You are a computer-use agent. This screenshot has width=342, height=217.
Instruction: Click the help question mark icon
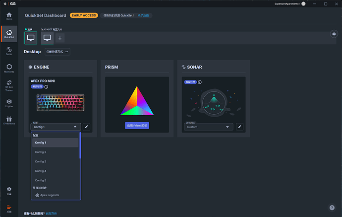pyautogui.click(x=332, y=207)
